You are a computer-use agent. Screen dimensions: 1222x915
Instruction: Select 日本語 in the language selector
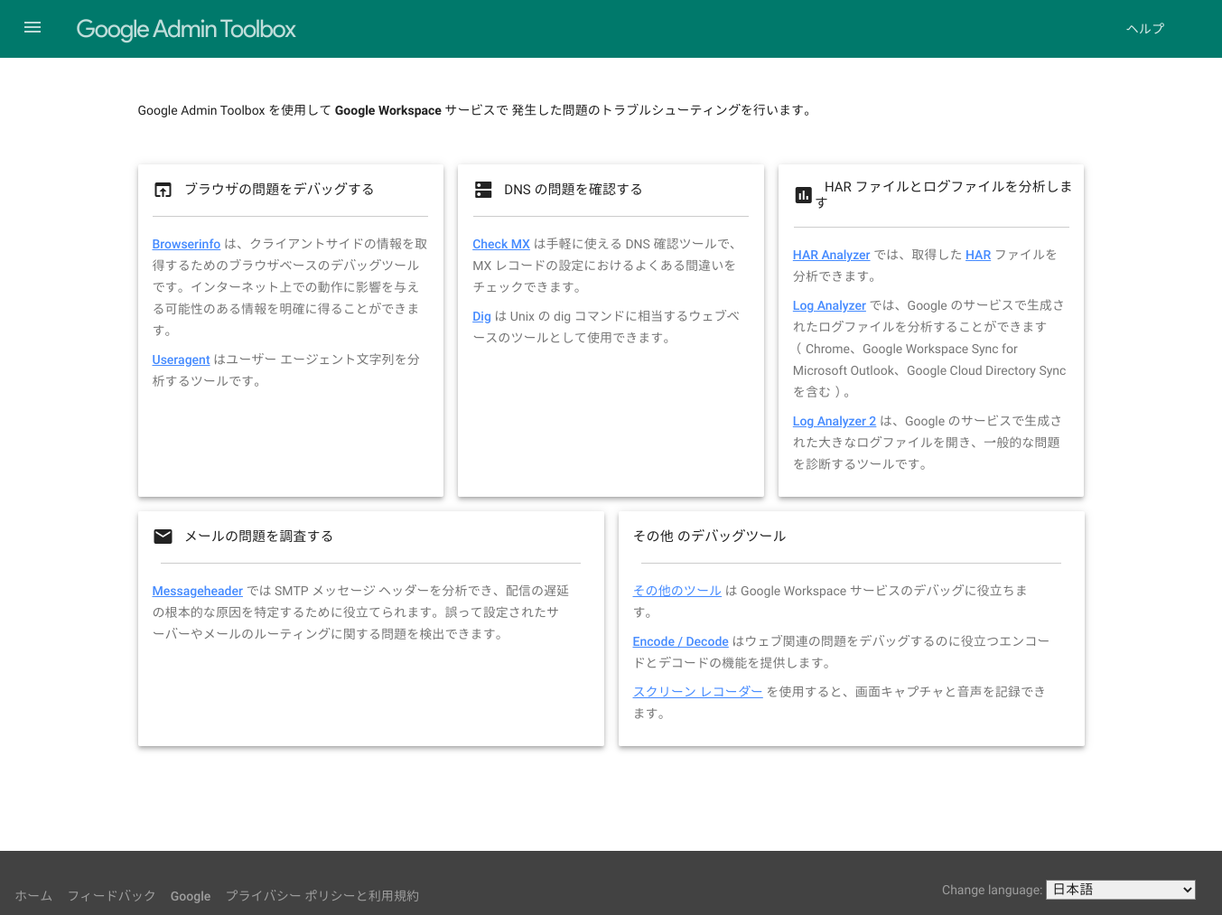(1120, 889)
